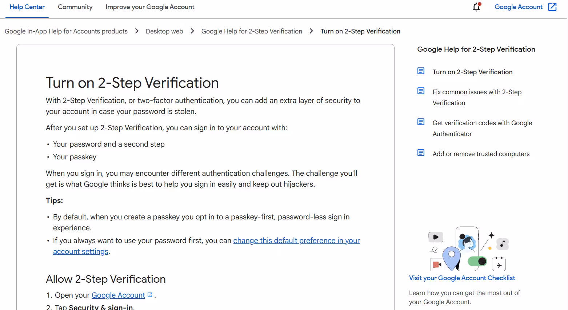Open Improve your Google Account tab
This screenshot has width=568, height=310.
150,7
